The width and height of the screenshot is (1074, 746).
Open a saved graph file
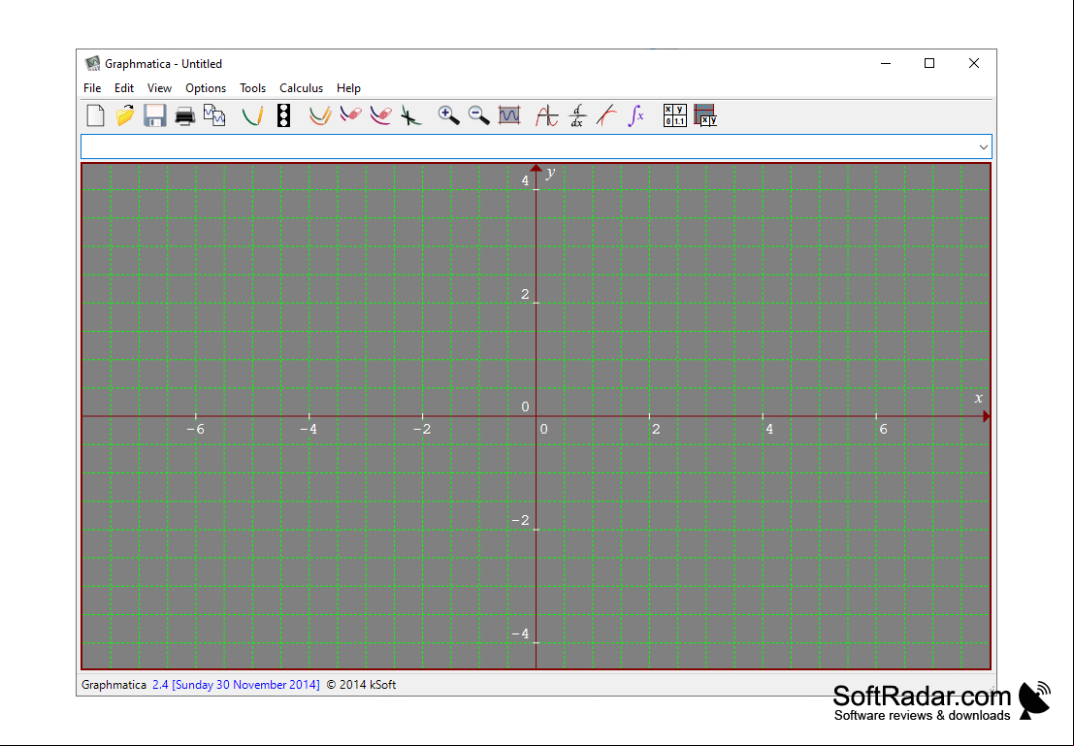(124, 115)
